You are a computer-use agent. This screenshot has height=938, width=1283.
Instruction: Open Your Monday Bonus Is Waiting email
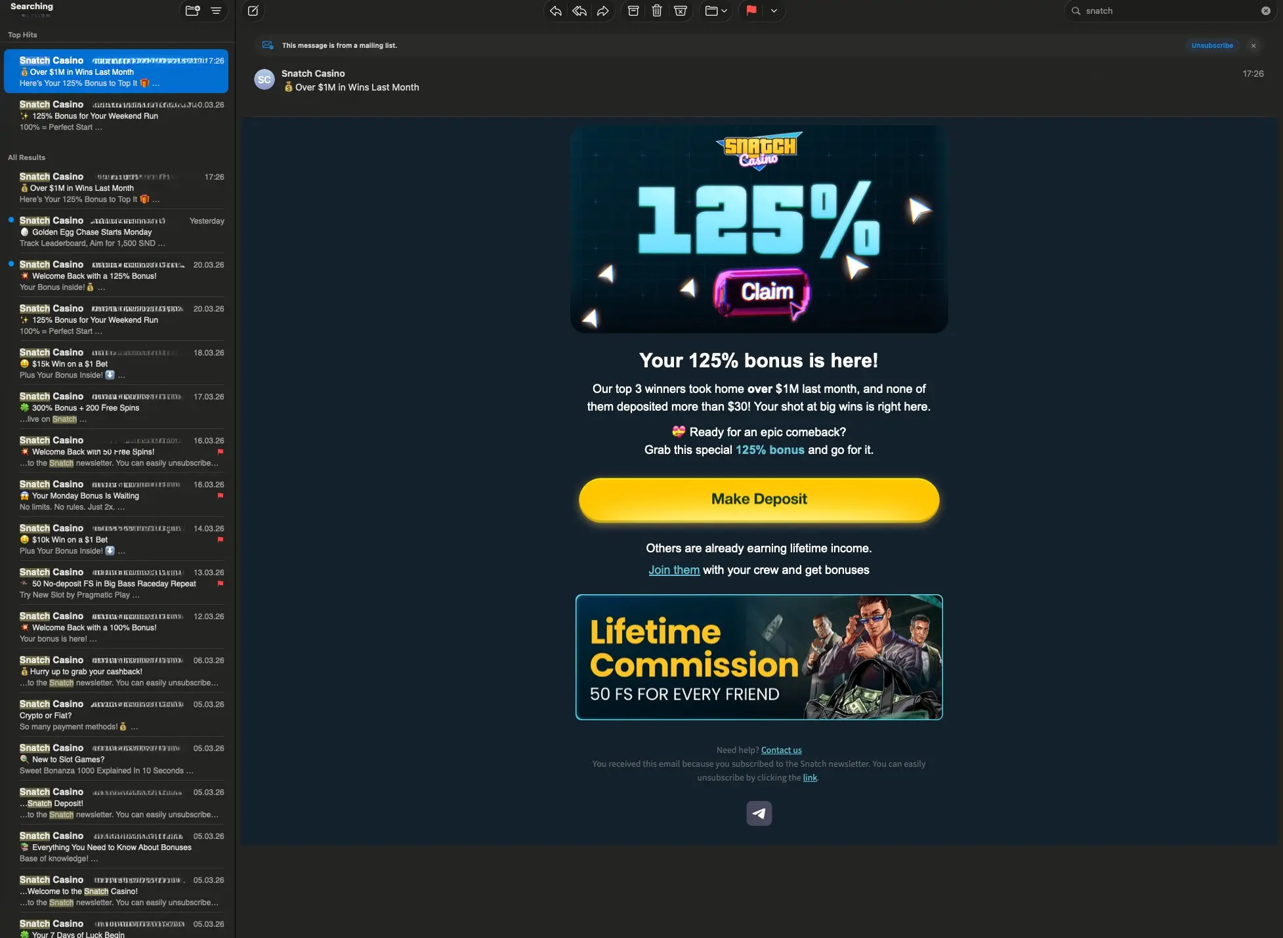[x=117, y=495]
